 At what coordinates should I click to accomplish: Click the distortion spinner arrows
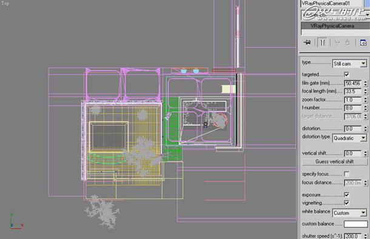coord(366,129)
